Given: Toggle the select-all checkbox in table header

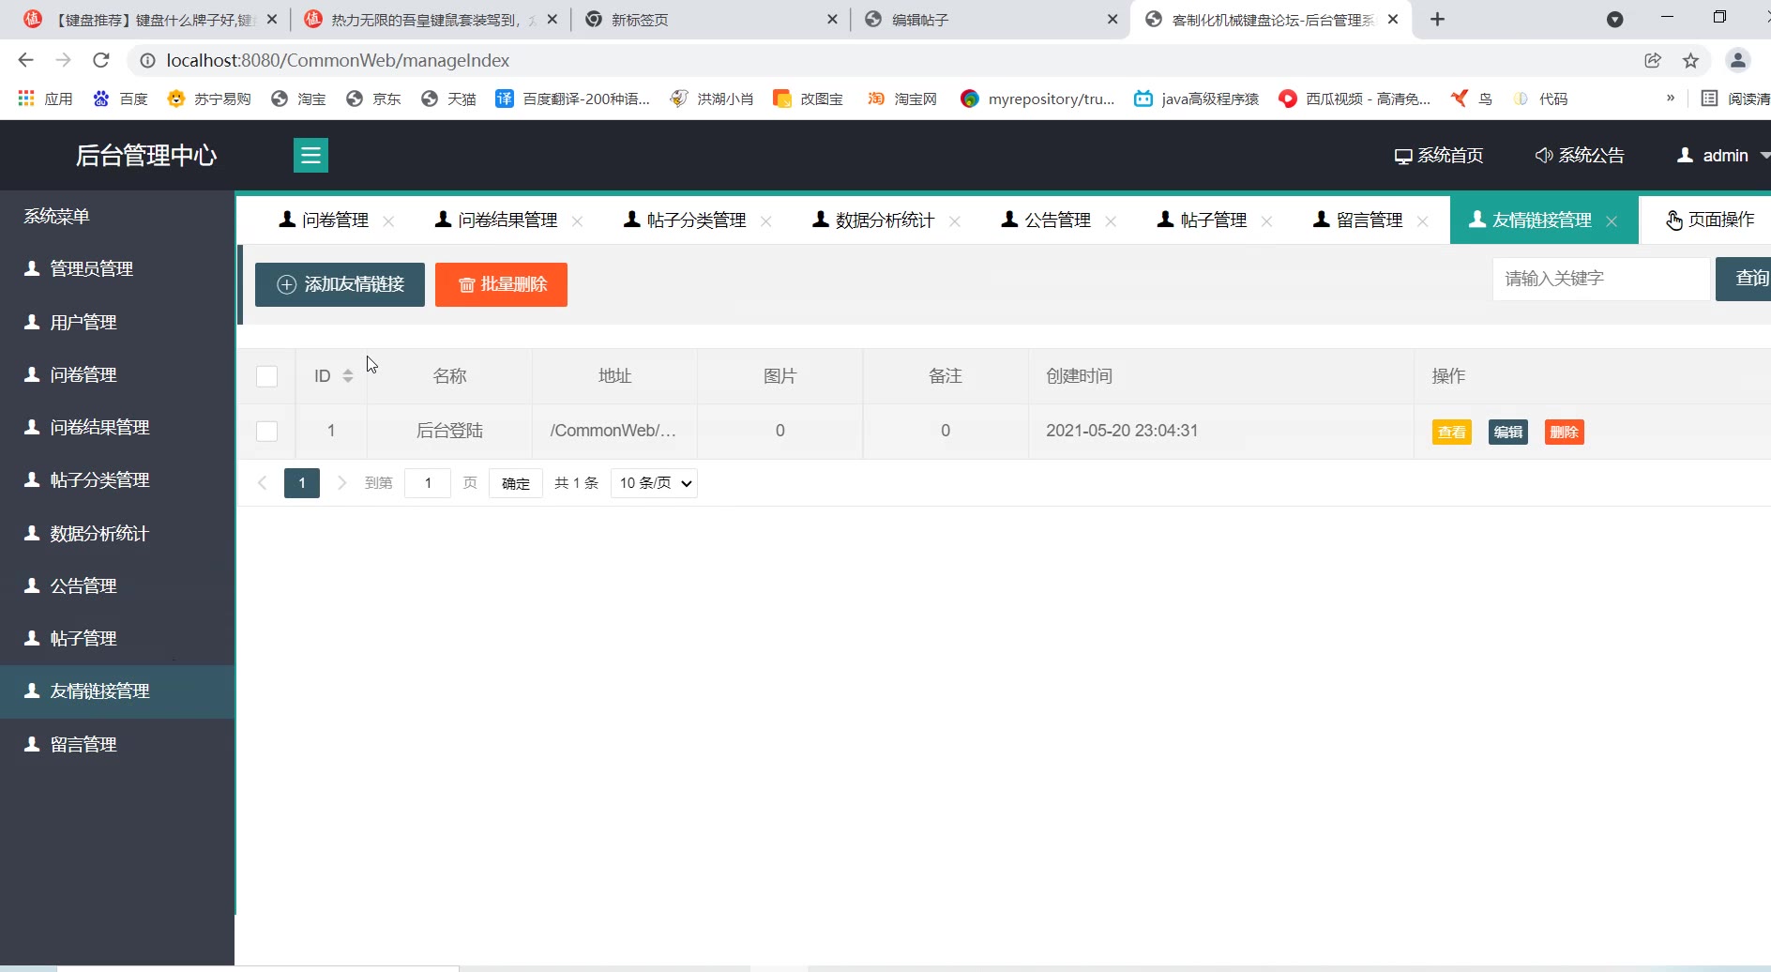Looking at the screenshot, I should point(266,376).
